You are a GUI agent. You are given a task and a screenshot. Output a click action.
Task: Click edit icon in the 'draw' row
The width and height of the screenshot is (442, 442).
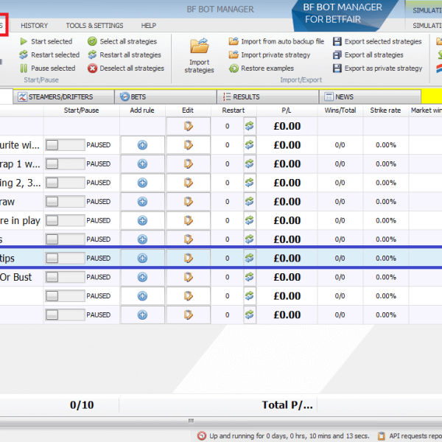pyautogui.click(x=188, y=201)
